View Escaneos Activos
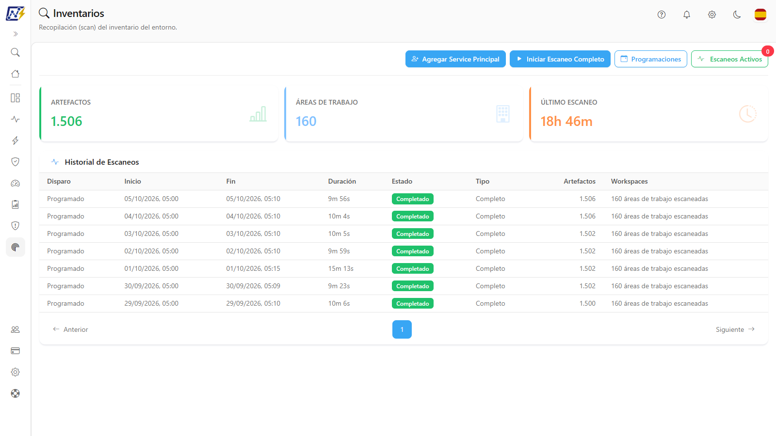Screen dimensions: 776x436 tap(729, 59)
